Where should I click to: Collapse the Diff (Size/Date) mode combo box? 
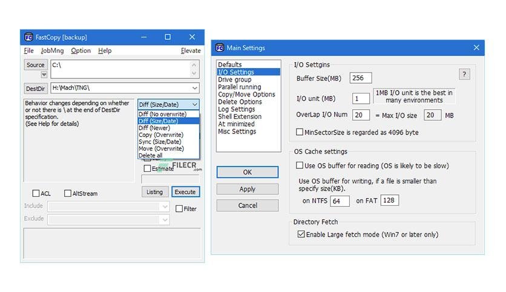pos(194,104)
